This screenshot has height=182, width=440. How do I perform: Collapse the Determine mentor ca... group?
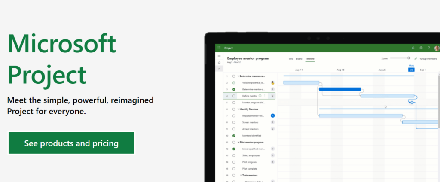pos(238,76)
